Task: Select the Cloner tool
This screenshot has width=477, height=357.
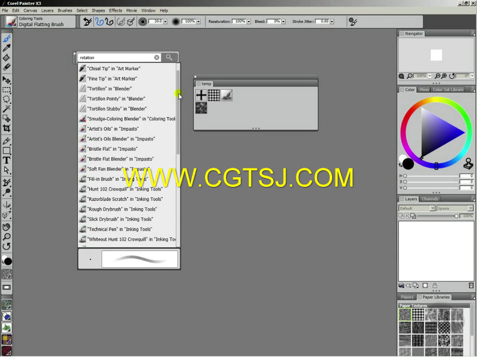Action: coord(7,183)
